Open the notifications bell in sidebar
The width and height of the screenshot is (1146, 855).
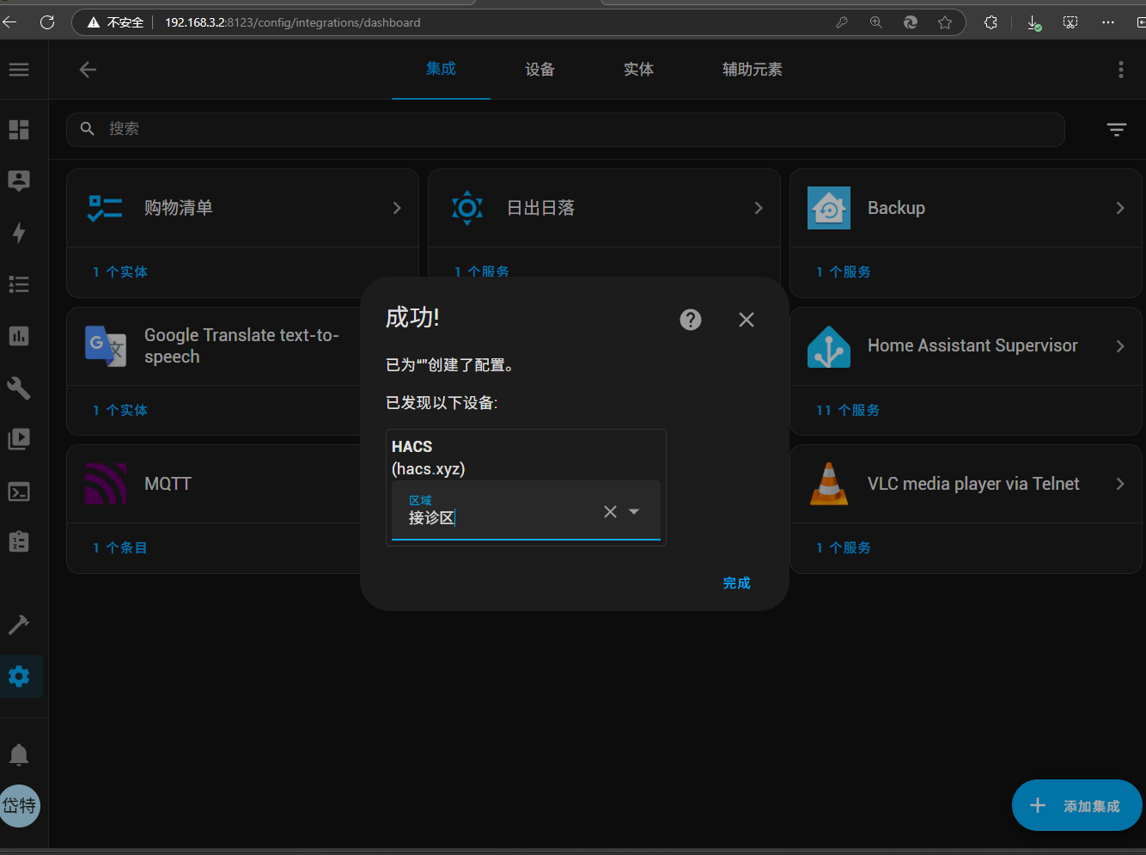(x=19, y=755)
